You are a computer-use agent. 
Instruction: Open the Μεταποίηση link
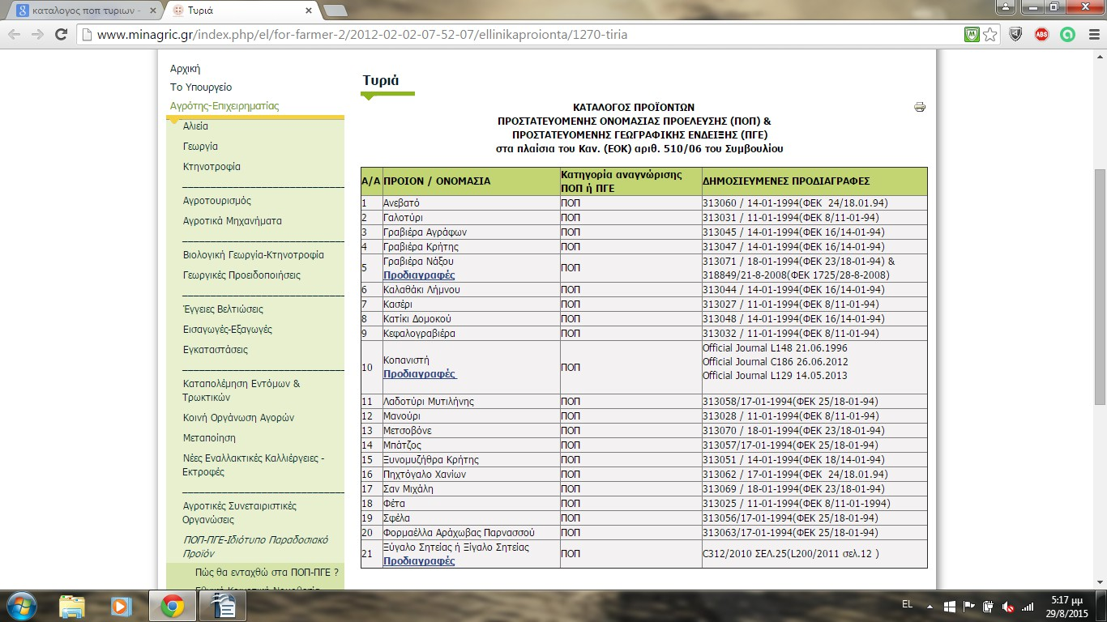(209, 438)
